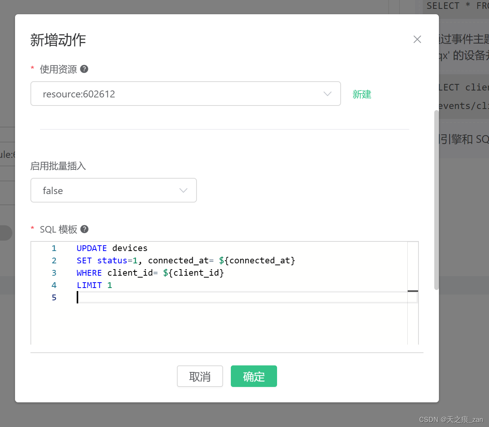Click the dropdown chevron of 启用批量插入 field

183,190
